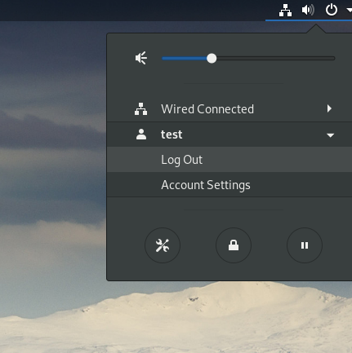
Task: Click the volume icon in the top bar
Action: [308, 11]
